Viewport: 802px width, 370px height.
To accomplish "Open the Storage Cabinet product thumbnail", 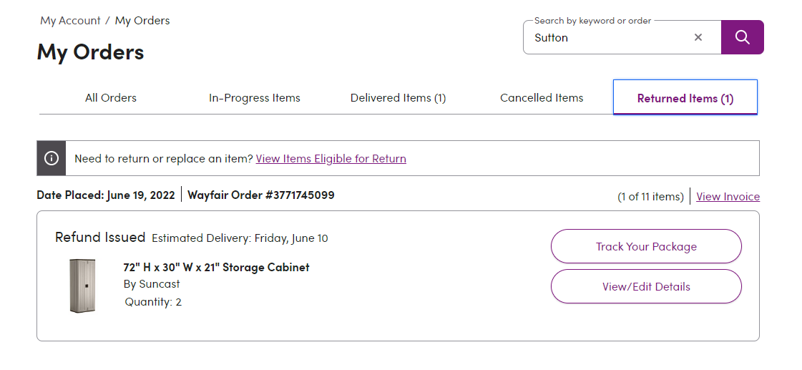I will pos(82,286).
